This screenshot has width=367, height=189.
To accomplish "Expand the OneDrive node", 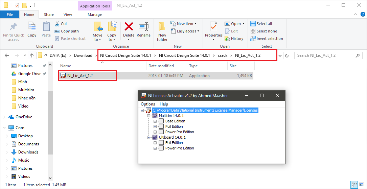I will tap(4, 117).
